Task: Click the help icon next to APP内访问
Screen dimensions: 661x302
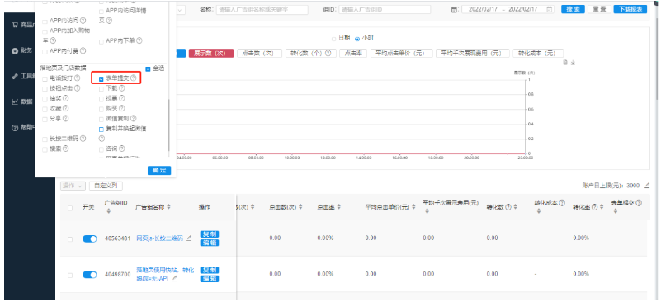Action: 83,21
